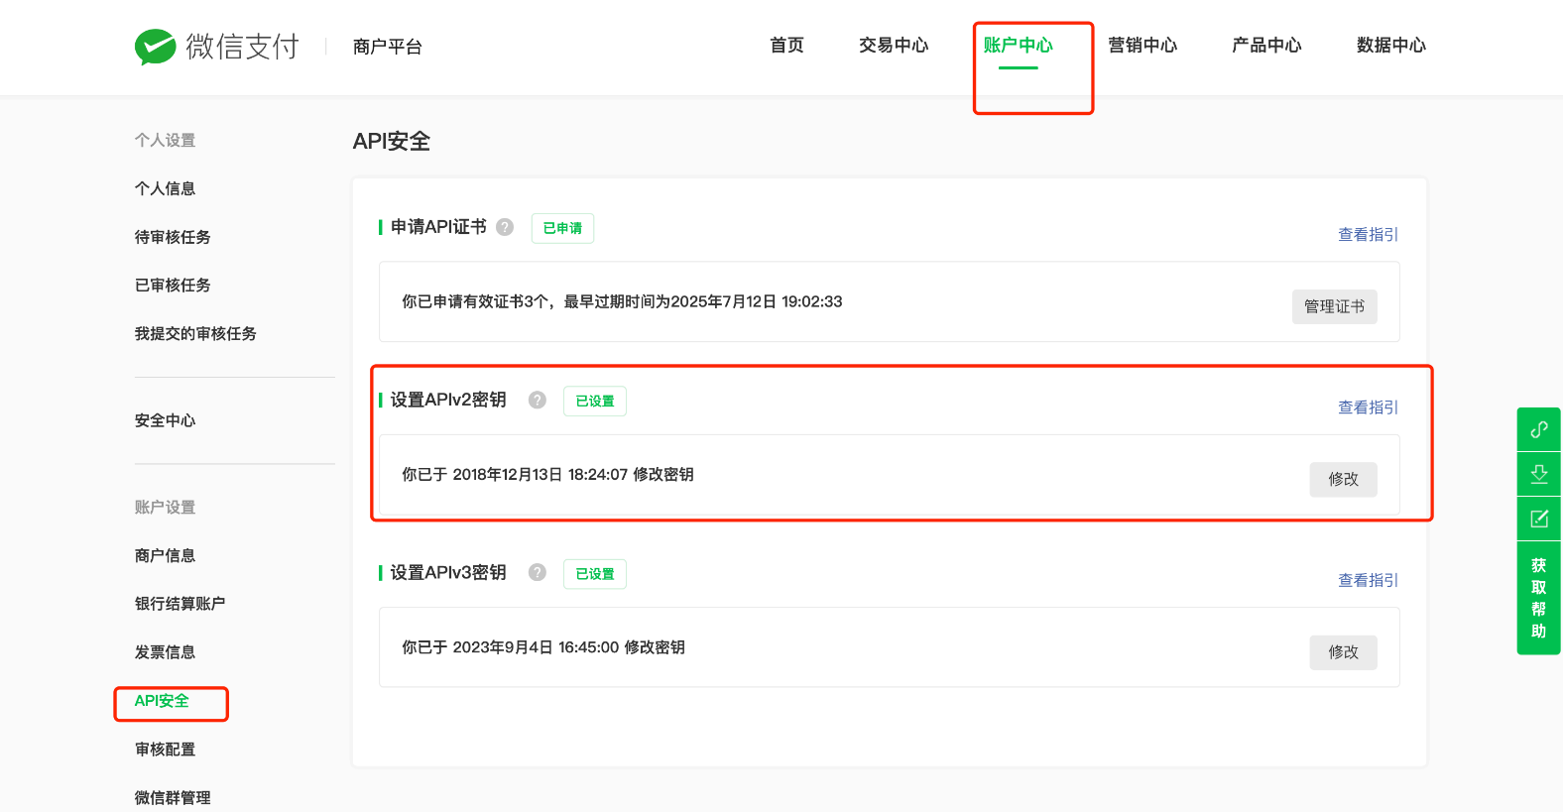Screen dimensions: 1563x812
Task: Click the WeChat Pay logo
Action: coord(216,47)
